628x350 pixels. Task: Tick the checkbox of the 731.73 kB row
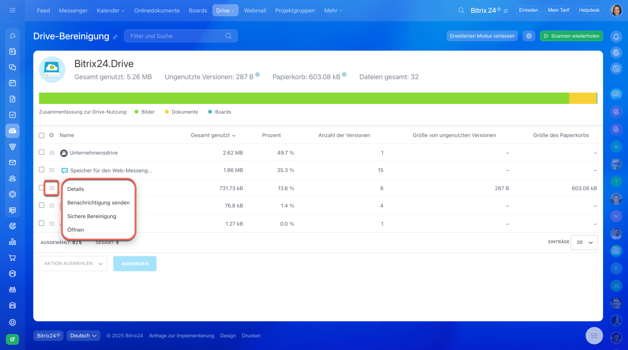pyautogui.click(x=42, y=188)
